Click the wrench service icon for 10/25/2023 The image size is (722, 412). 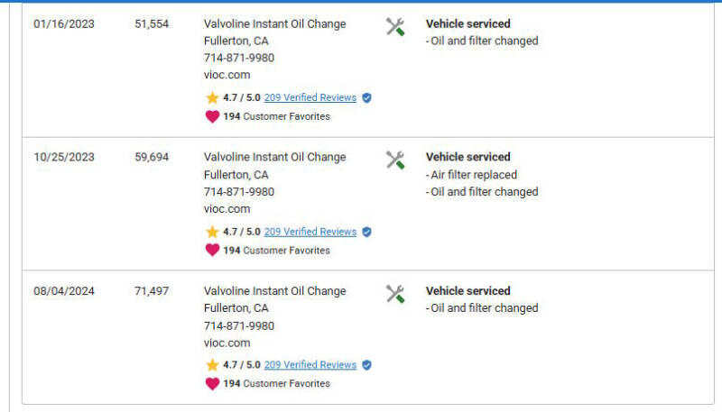coord(394,160)
